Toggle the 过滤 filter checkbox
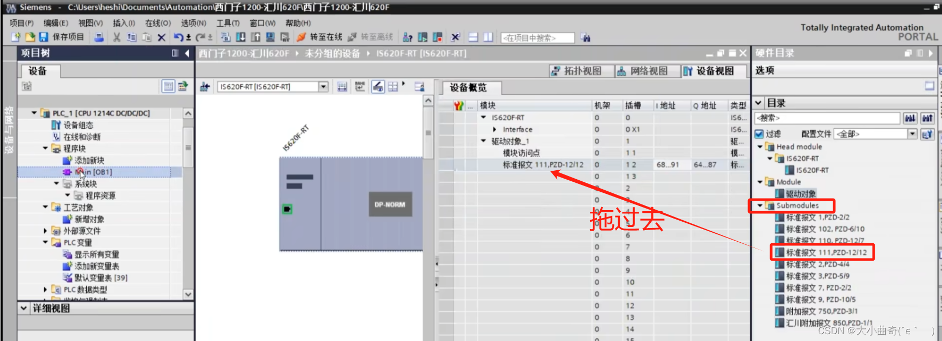The image size is (942, 341). coord(760,134)
